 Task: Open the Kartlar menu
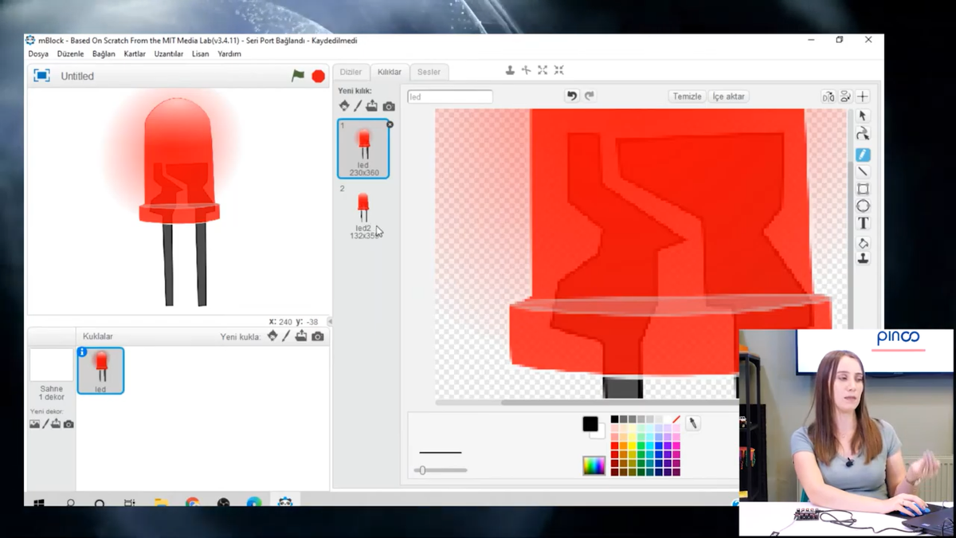click(135, 54)
